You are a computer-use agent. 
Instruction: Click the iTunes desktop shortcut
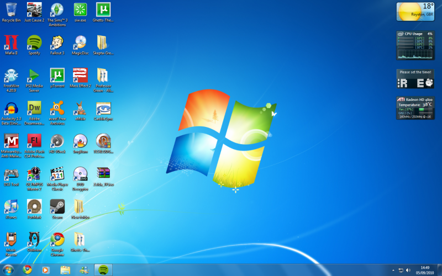coord(11,209)
